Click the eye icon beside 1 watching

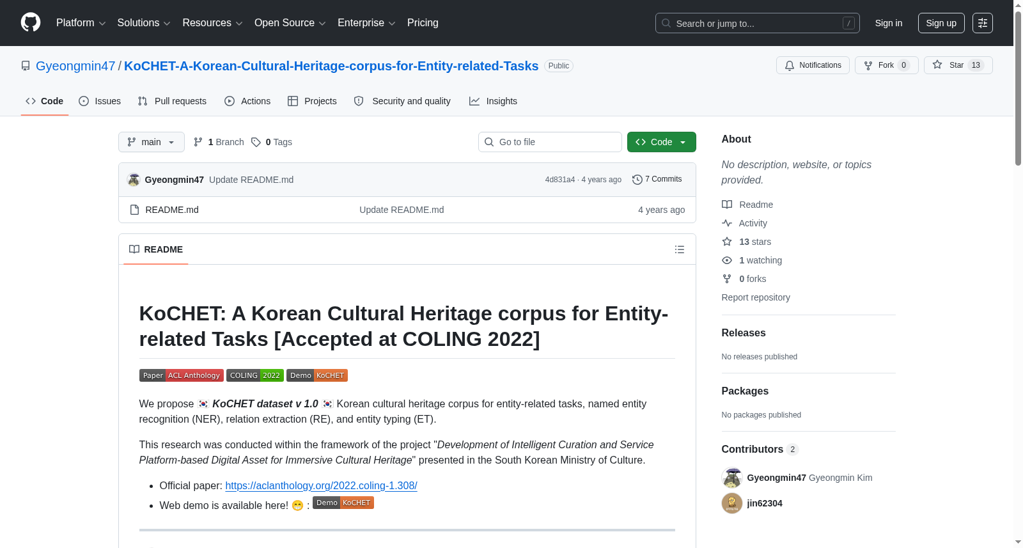pyautogui.click(x=727, y=260)
